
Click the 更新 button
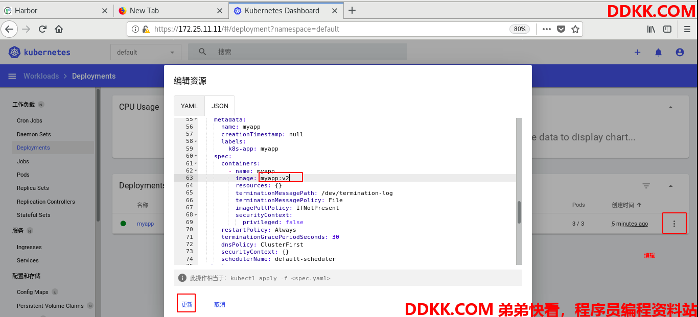(x=187, y=304)
